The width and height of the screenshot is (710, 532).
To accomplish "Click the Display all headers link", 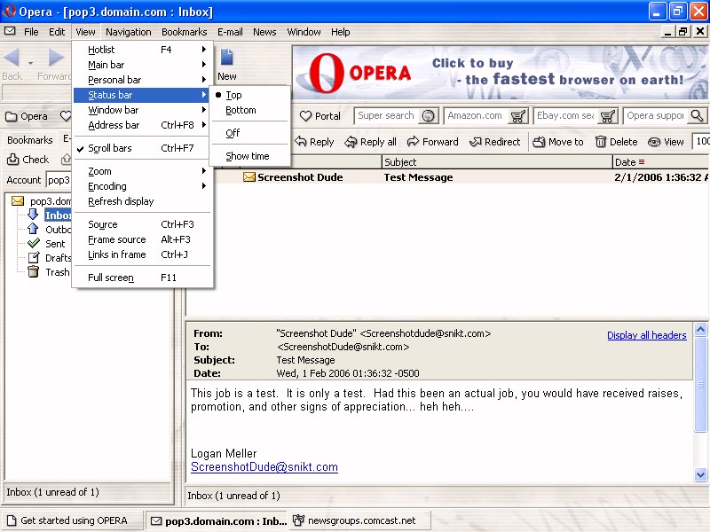I will point(647,335).
